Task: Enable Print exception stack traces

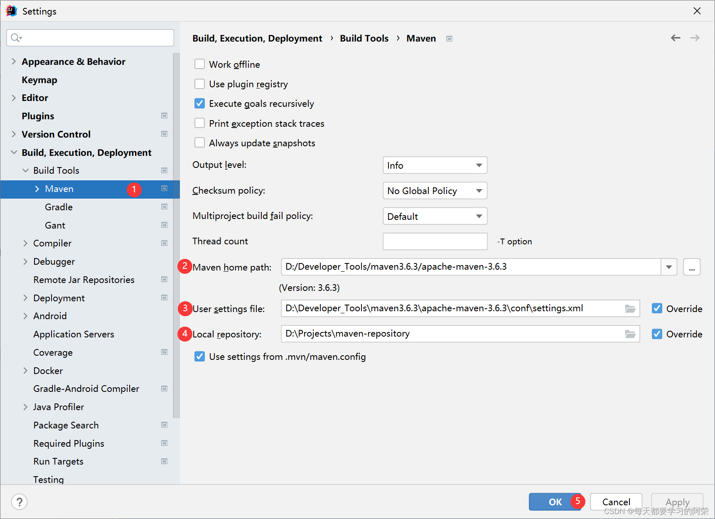Action: [x=199, y=123]
